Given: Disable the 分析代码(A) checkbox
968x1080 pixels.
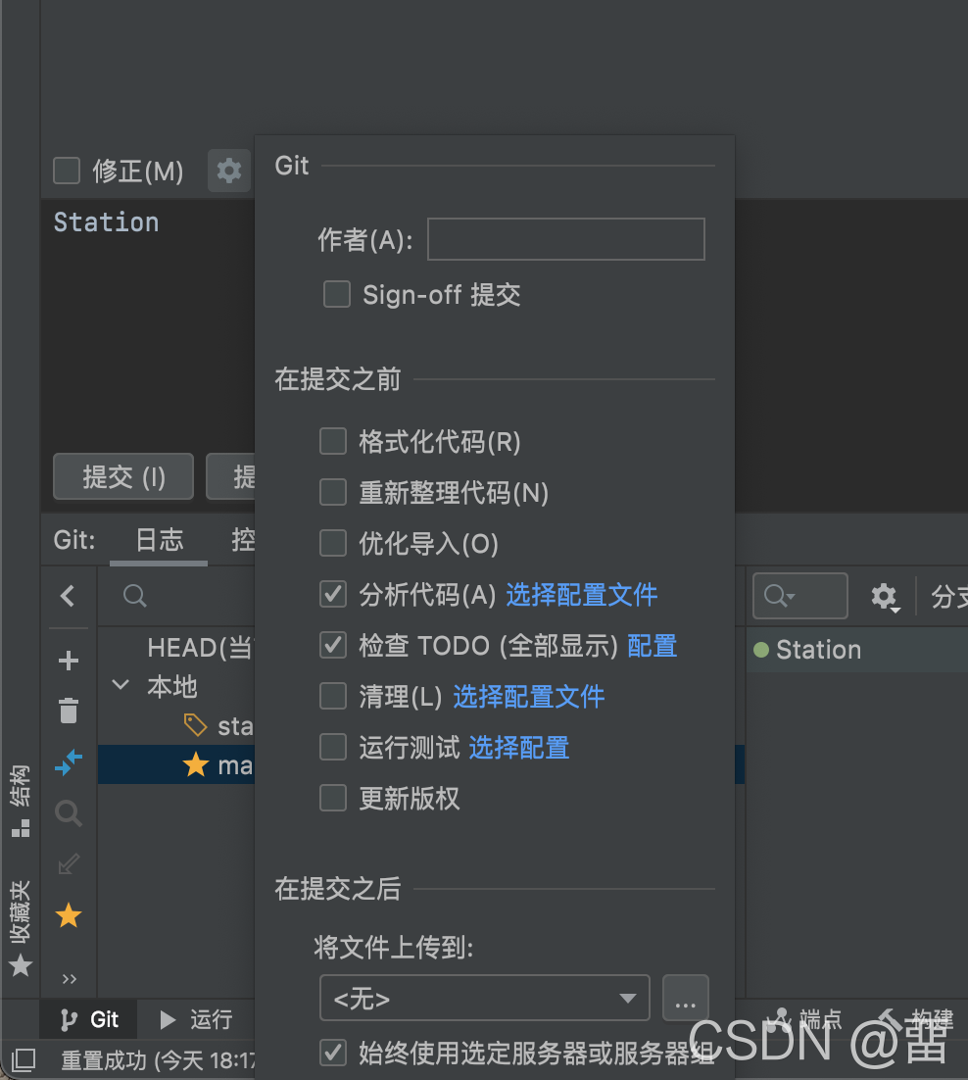Looking at the screenshot, I should (x=333, y=594).
